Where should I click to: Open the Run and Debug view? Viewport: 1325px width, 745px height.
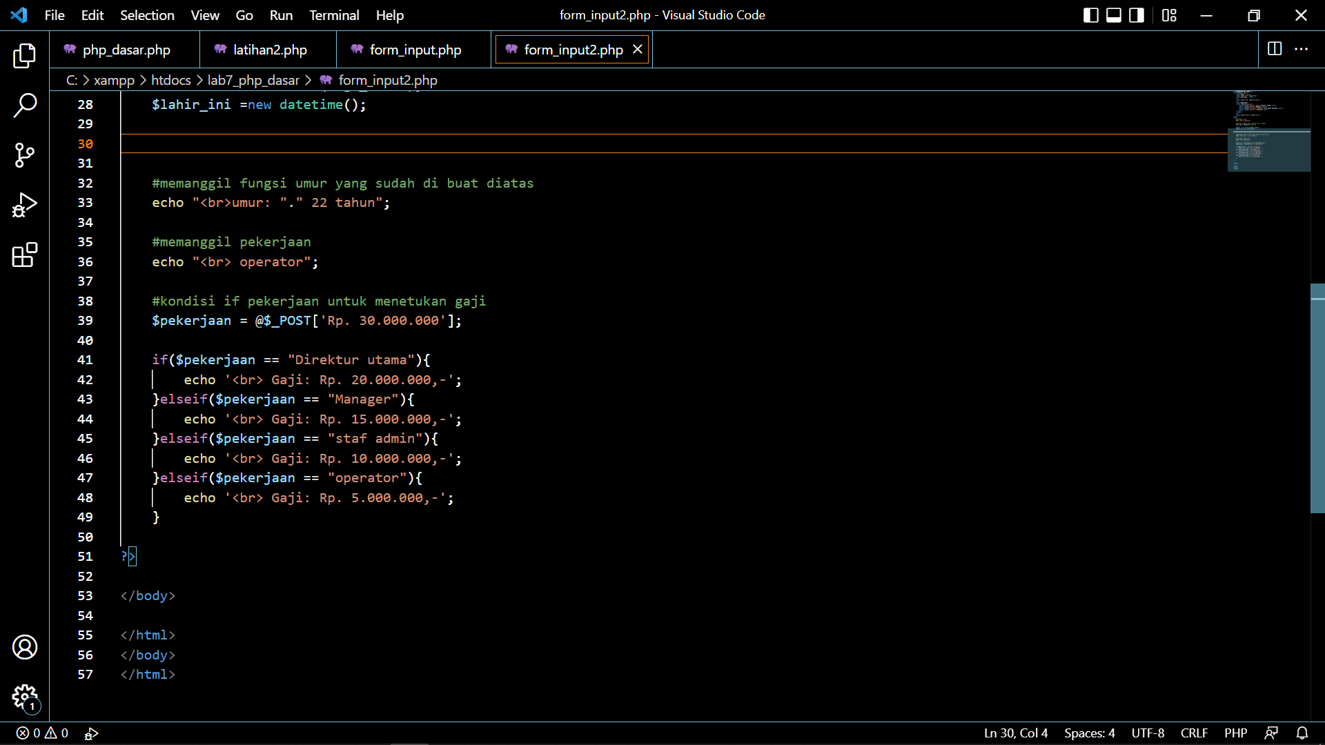(x=25, y=205)
